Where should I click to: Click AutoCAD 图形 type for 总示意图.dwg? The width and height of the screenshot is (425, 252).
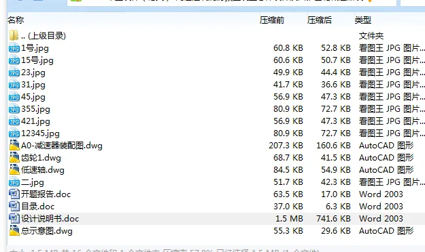click(x=386, y=231)
